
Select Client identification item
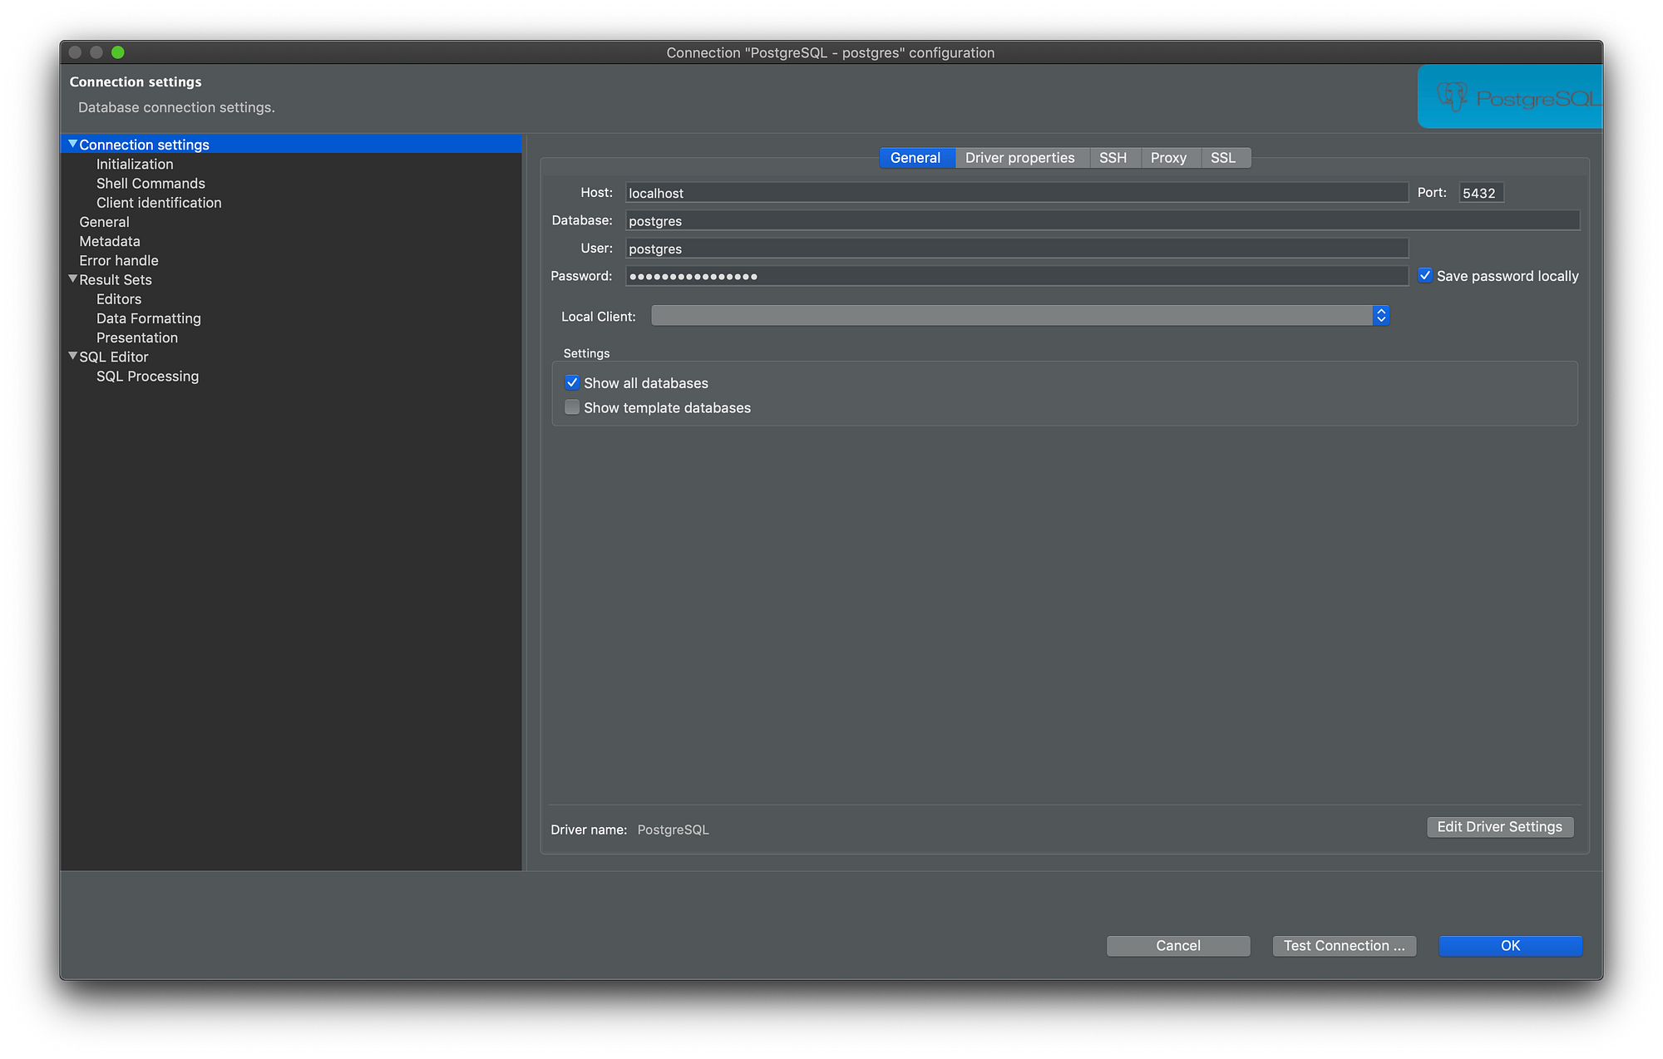click(x=159, y=202)
